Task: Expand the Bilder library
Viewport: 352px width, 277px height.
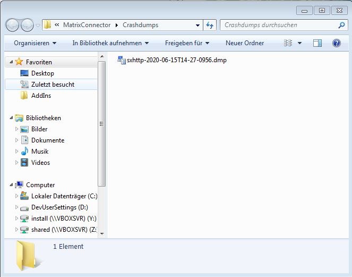Action: (16, 129)
